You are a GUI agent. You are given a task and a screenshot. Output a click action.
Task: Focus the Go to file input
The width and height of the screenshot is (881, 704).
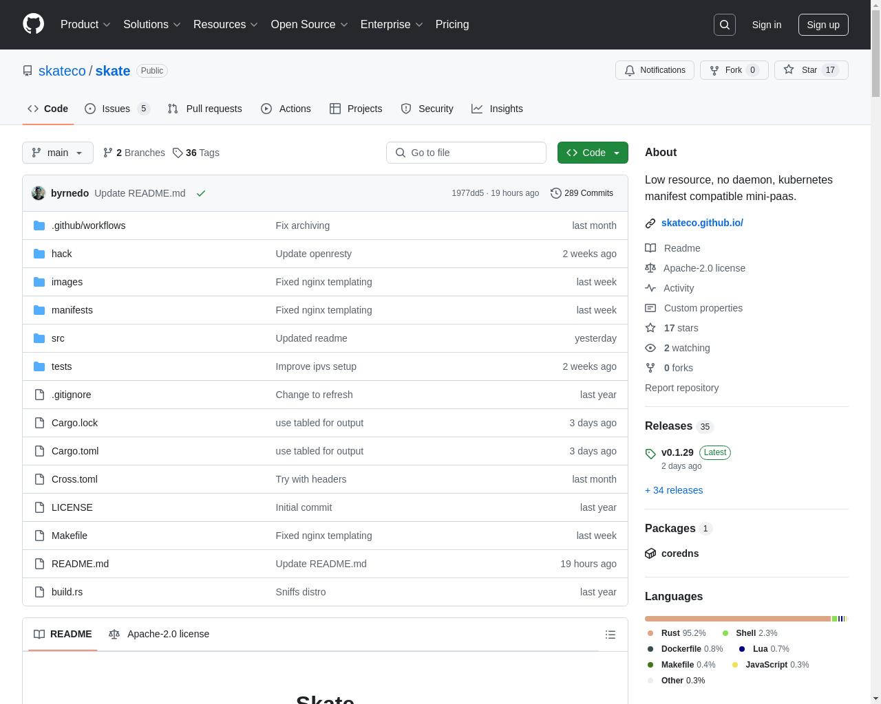click(466, 153)
